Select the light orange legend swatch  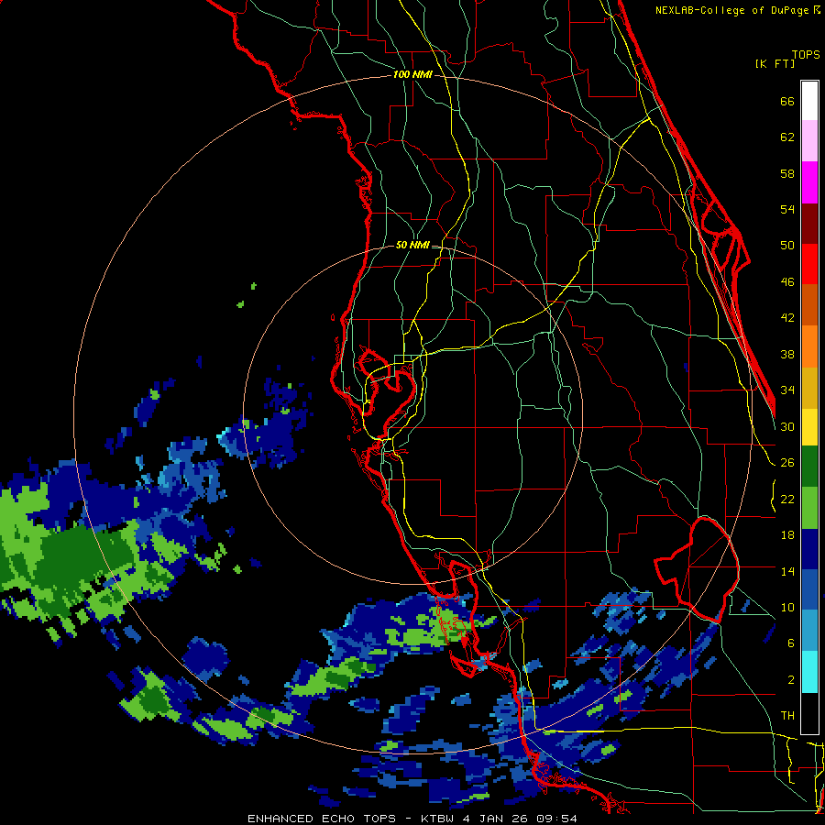pos(809,346)
